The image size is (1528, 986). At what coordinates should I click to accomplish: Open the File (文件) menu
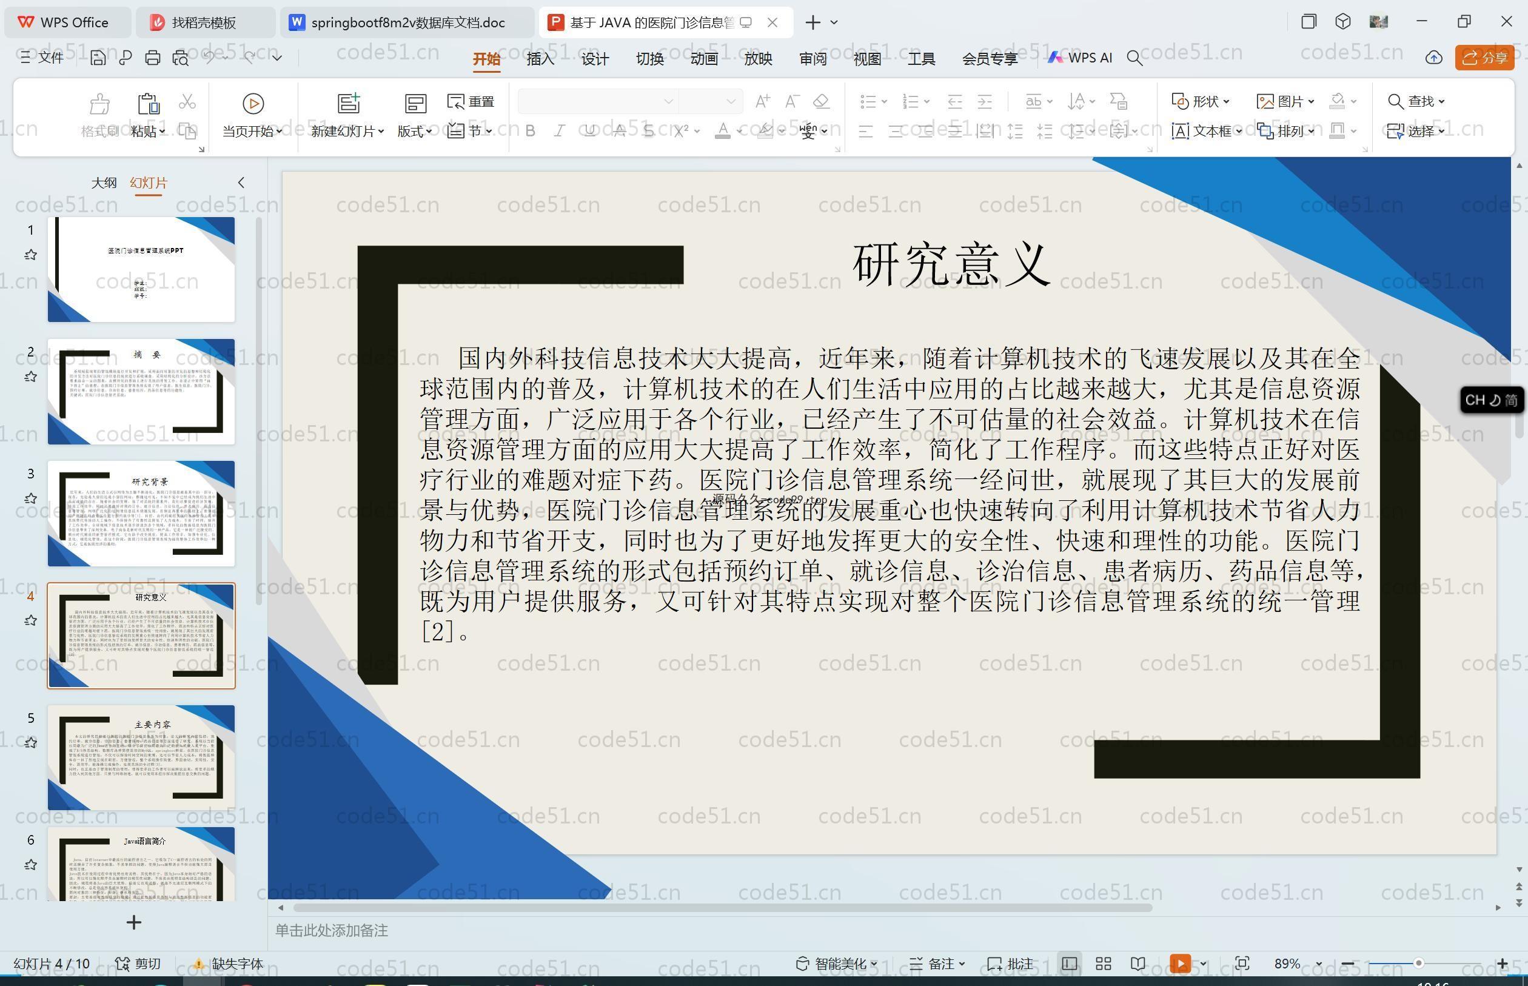click(x=42, y=58)
